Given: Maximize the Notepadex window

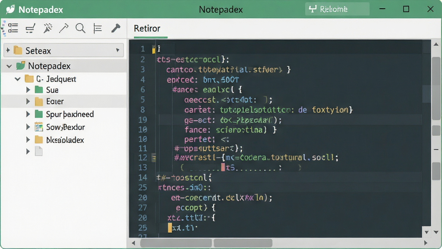Looking at the screenshot, I should click(x=406, y=9).
